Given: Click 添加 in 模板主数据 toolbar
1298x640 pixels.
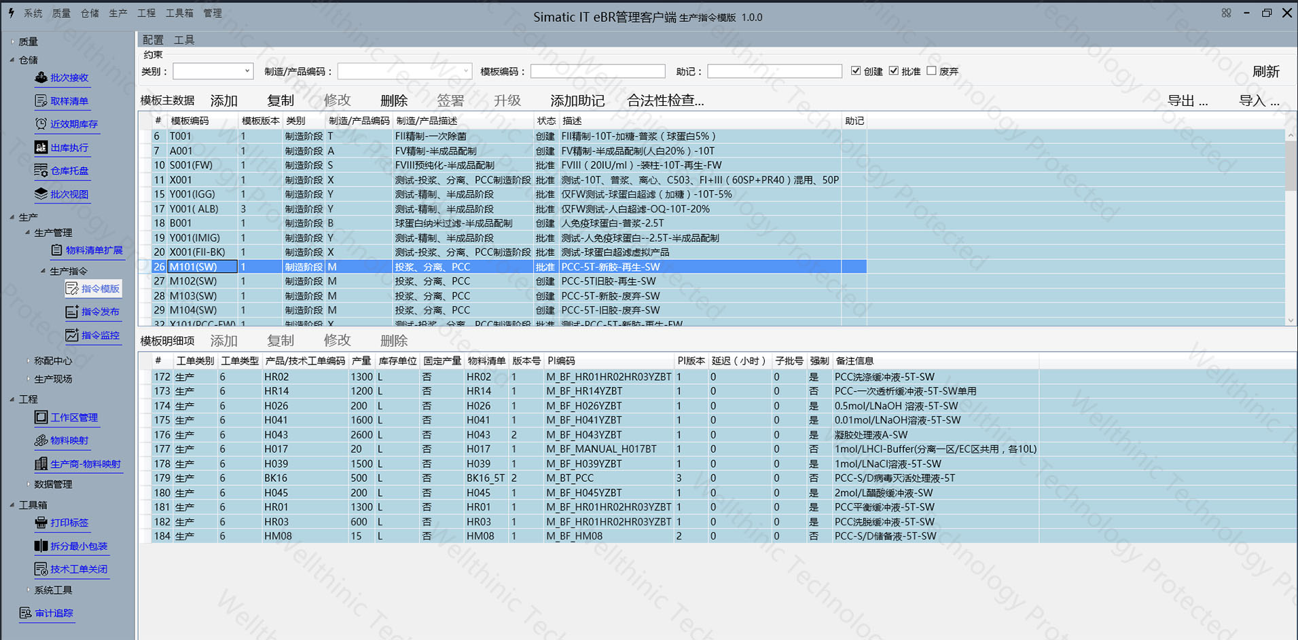Looking at the screenshot, I should click(x=224, y=100).
